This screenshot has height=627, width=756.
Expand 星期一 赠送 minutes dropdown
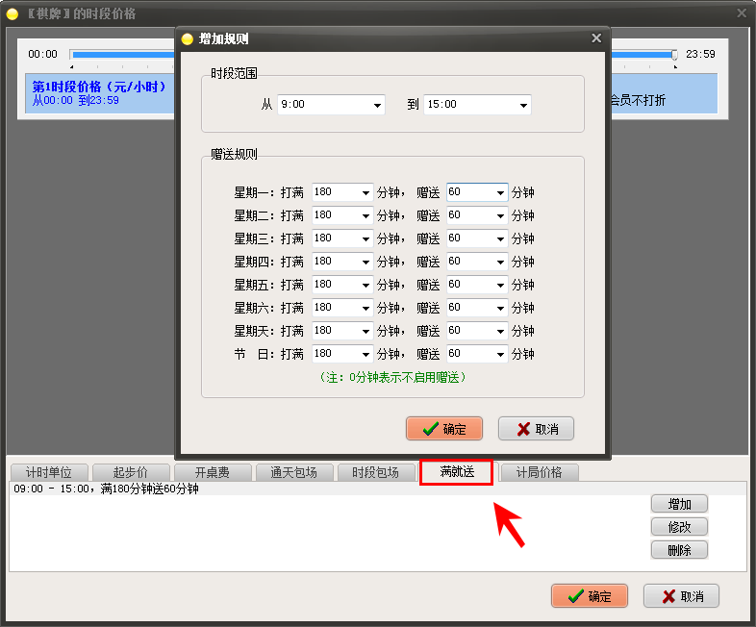point(500,192)
